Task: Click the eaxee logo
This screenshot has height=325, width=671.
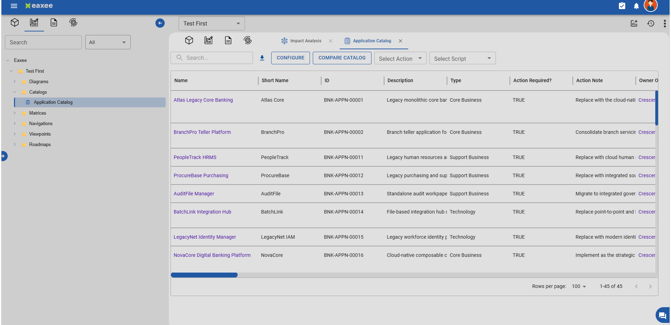Action: point(39,6)
